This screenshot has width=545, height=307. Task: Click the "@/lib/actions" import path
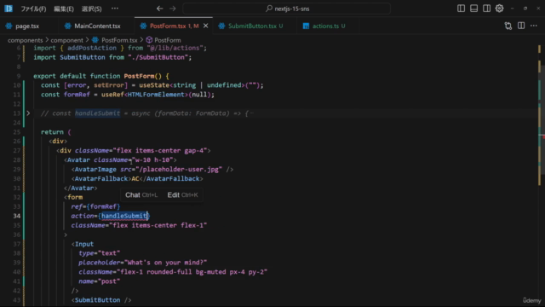point(175,48)
